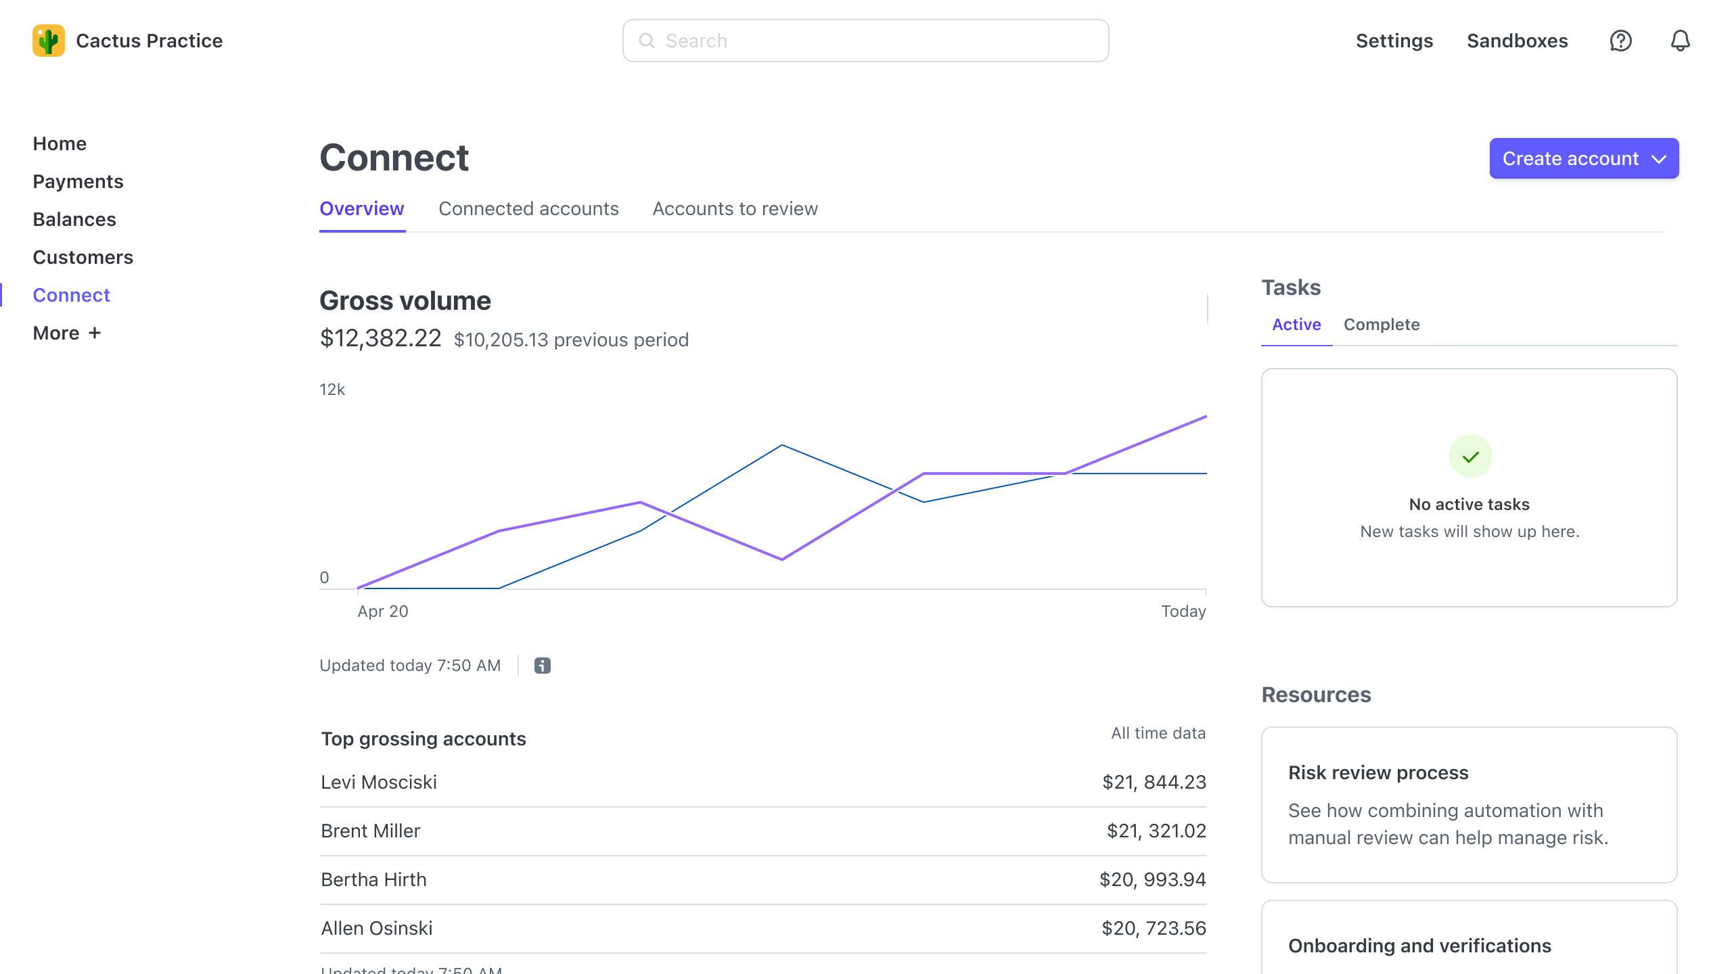Screen dimensions: 1732x974
Task: Select the Active tasks tab
Action: pyautogui.click(x=1296, y=325)
